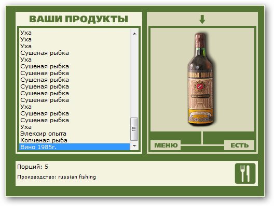Click the МЕНЮ button
Image resolution: width=274 pixels, height=206 pixels.
166,145
